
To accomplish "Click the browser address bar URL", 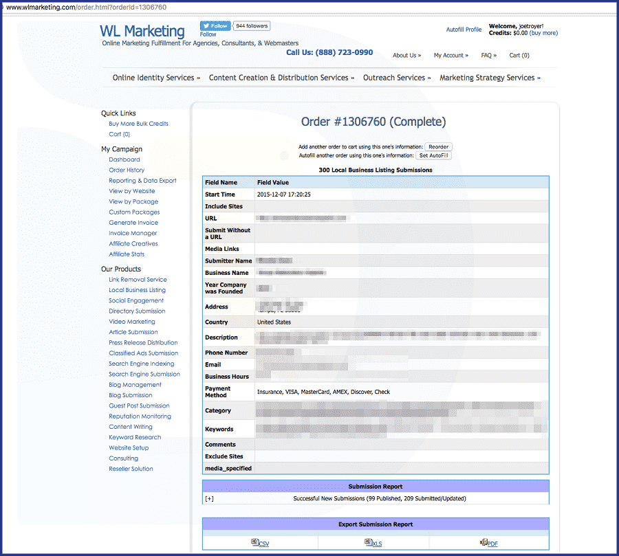I will click(x=86, y=7).
